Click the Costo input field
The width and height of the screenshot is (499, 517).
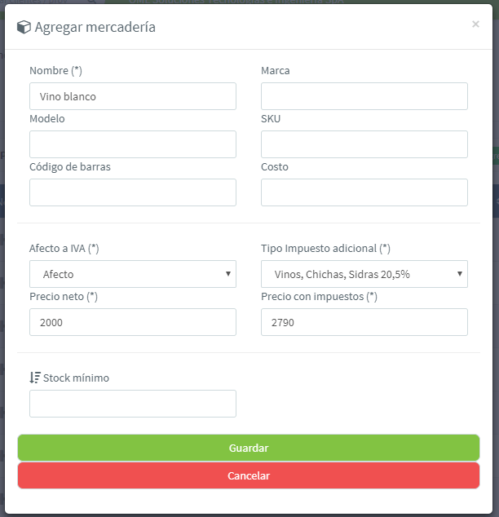tap(364, 192)
